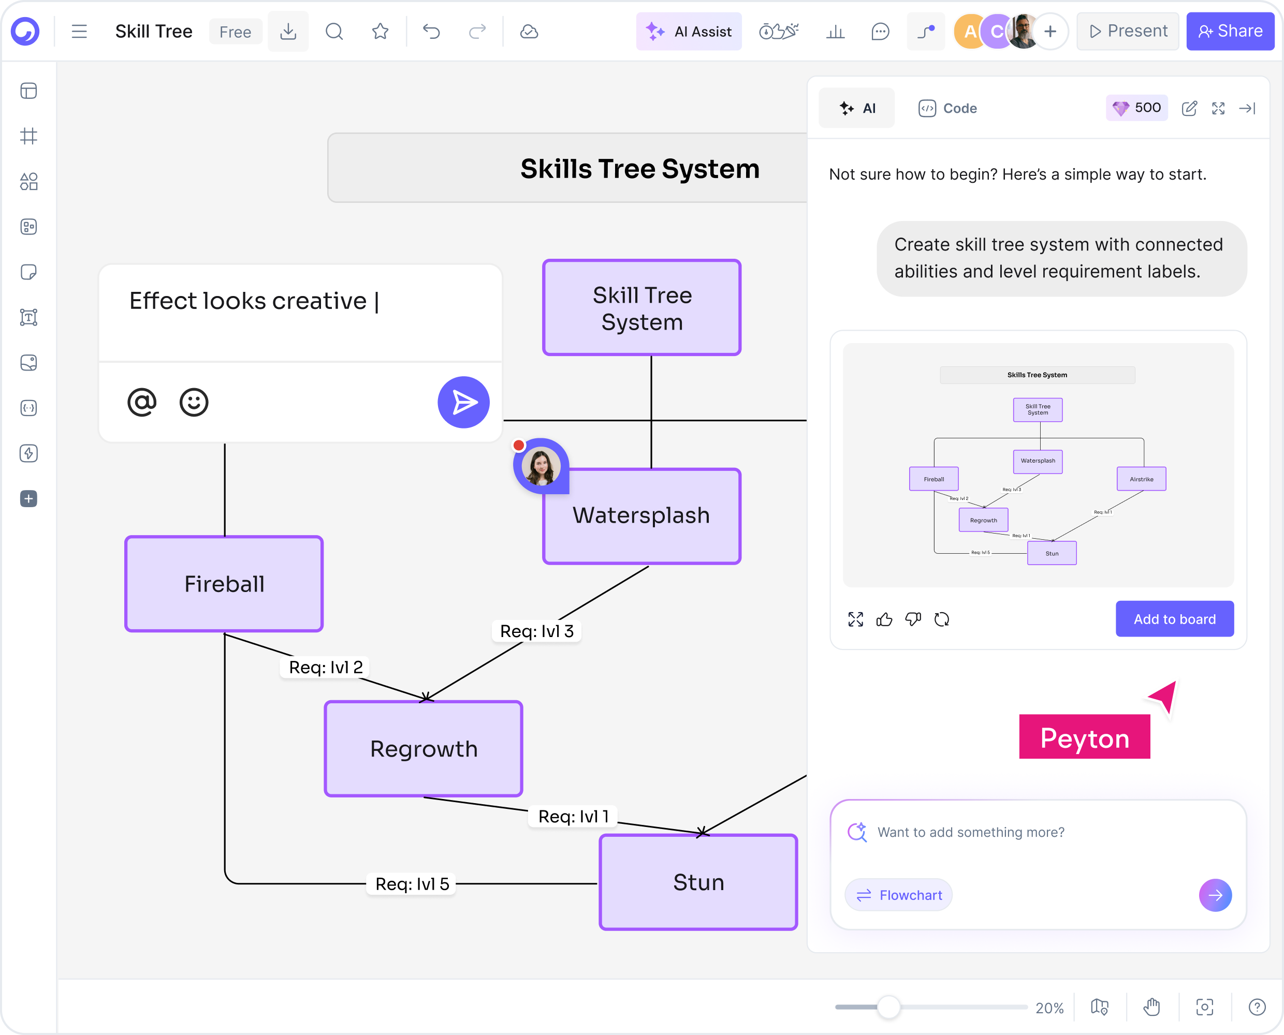Add collaborator with the plus avatar button
Screen dimensions: 1284x1035
(x=1050, y=32)
